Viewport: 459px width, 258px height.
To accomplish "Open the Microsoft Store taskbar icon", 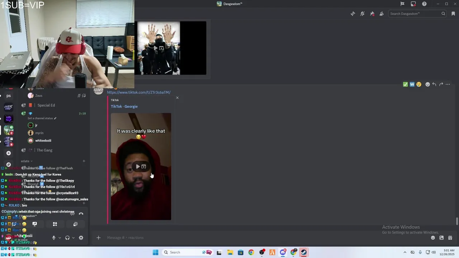I will pos(241,252).
